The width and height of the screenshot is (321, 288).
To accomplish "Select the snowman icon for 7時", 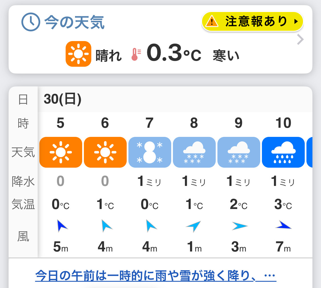I will [x=150, y=152].
